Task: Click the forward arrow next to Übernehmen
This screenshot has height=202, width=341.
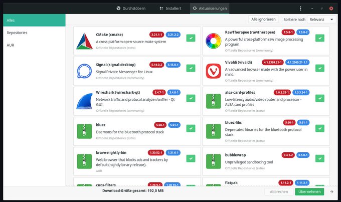Action: coord(331,191)
